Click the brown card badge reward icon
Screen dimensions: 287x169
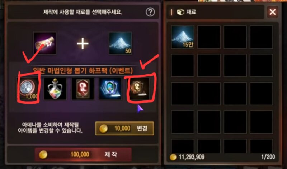138,89
